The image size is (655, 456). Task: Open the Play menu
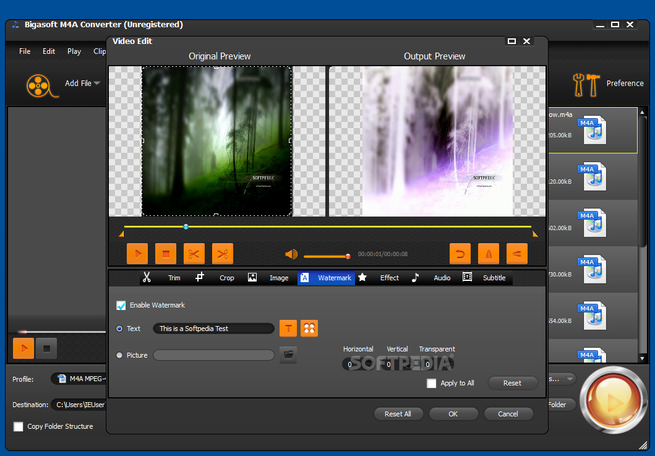[74, 51]
